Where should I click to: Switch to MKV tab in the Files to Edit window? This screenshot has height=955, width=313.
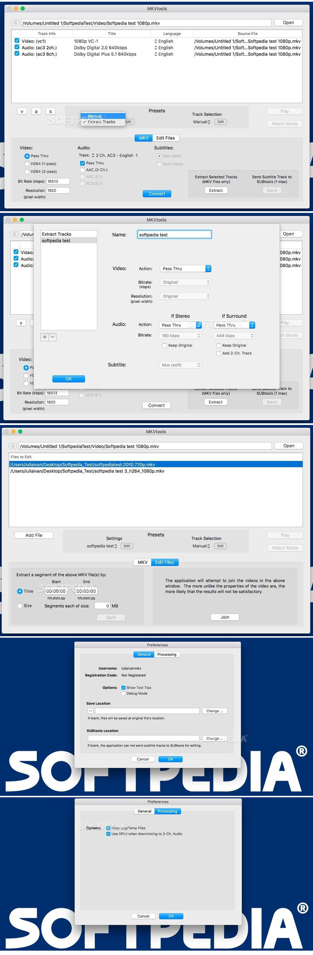pos(143,562)
